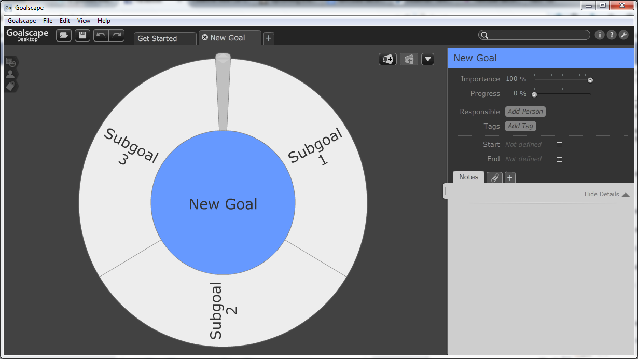Image resolution: width=638 pixels, height=359 pixels.
Task: Click the details panel splitter handle
Action: pos(446,191)
